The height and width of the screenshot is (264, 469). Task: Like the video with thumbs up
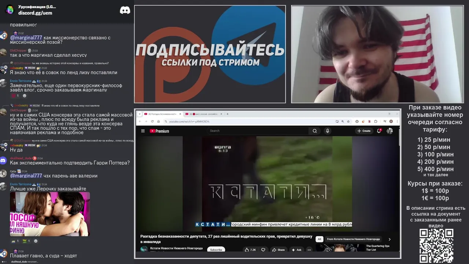click(251, 250)
